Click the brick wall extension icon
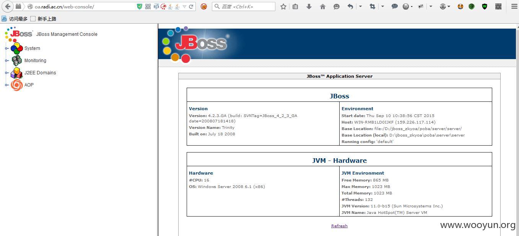Screen dimensions: 519x236 [498, 6]
